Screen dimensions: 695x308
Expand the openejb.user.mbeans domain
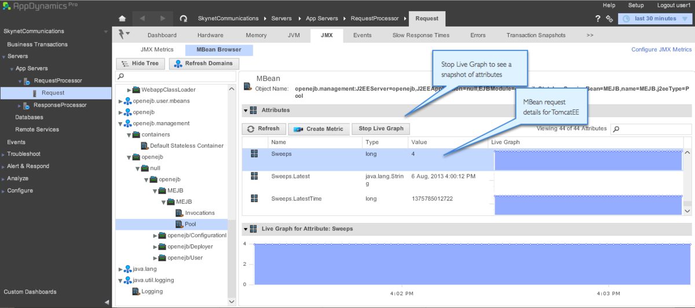click(x=120, y=101)
